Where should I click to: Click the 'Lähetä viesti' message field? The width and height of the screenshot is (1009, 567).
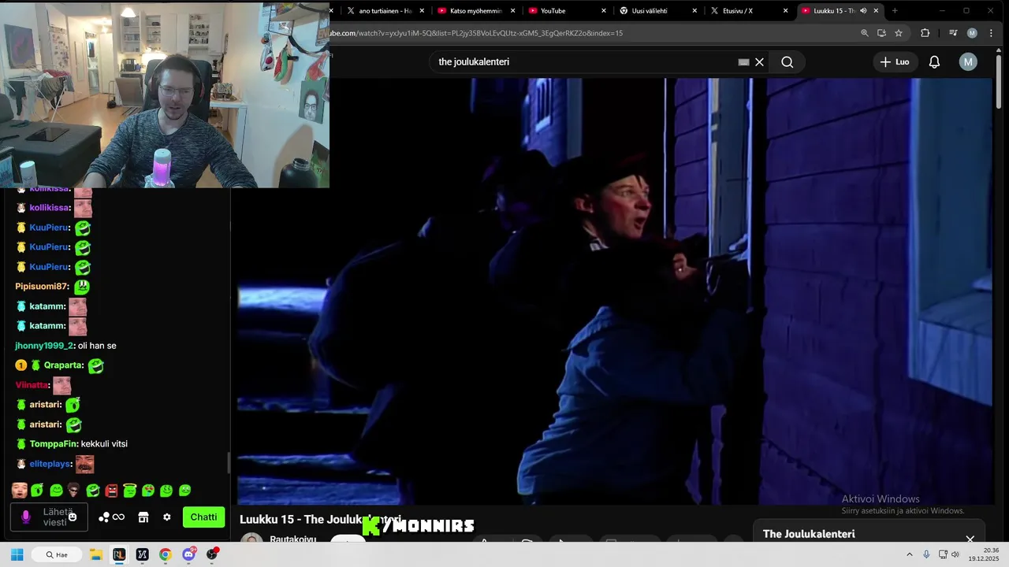(48, 517)
